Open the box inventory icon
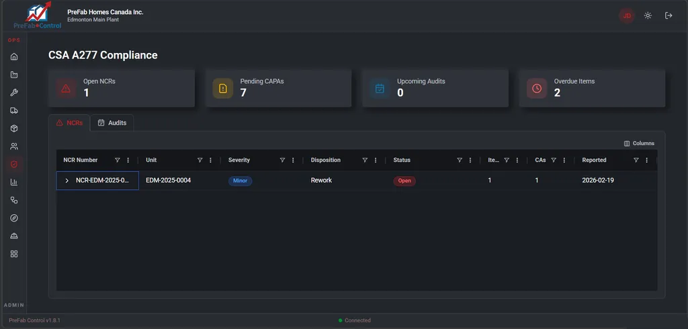 click(x=14, y=128)
